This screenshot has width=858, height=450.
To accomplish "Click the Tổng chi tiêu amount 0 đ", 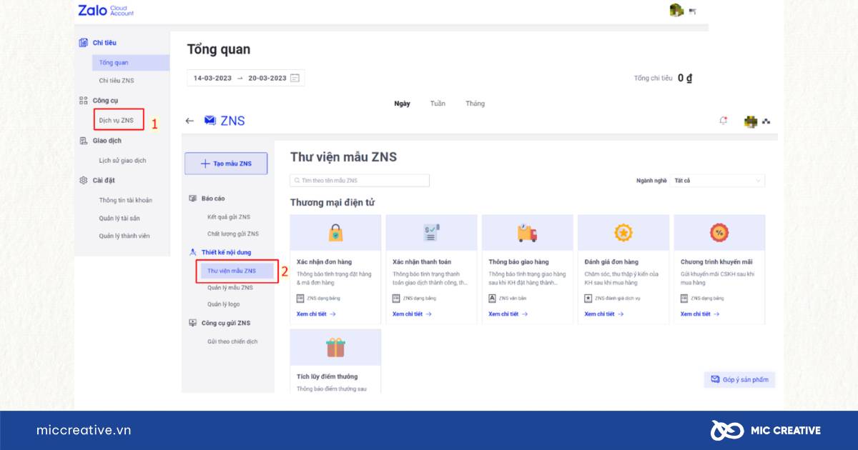I will [x=685, y=78].
